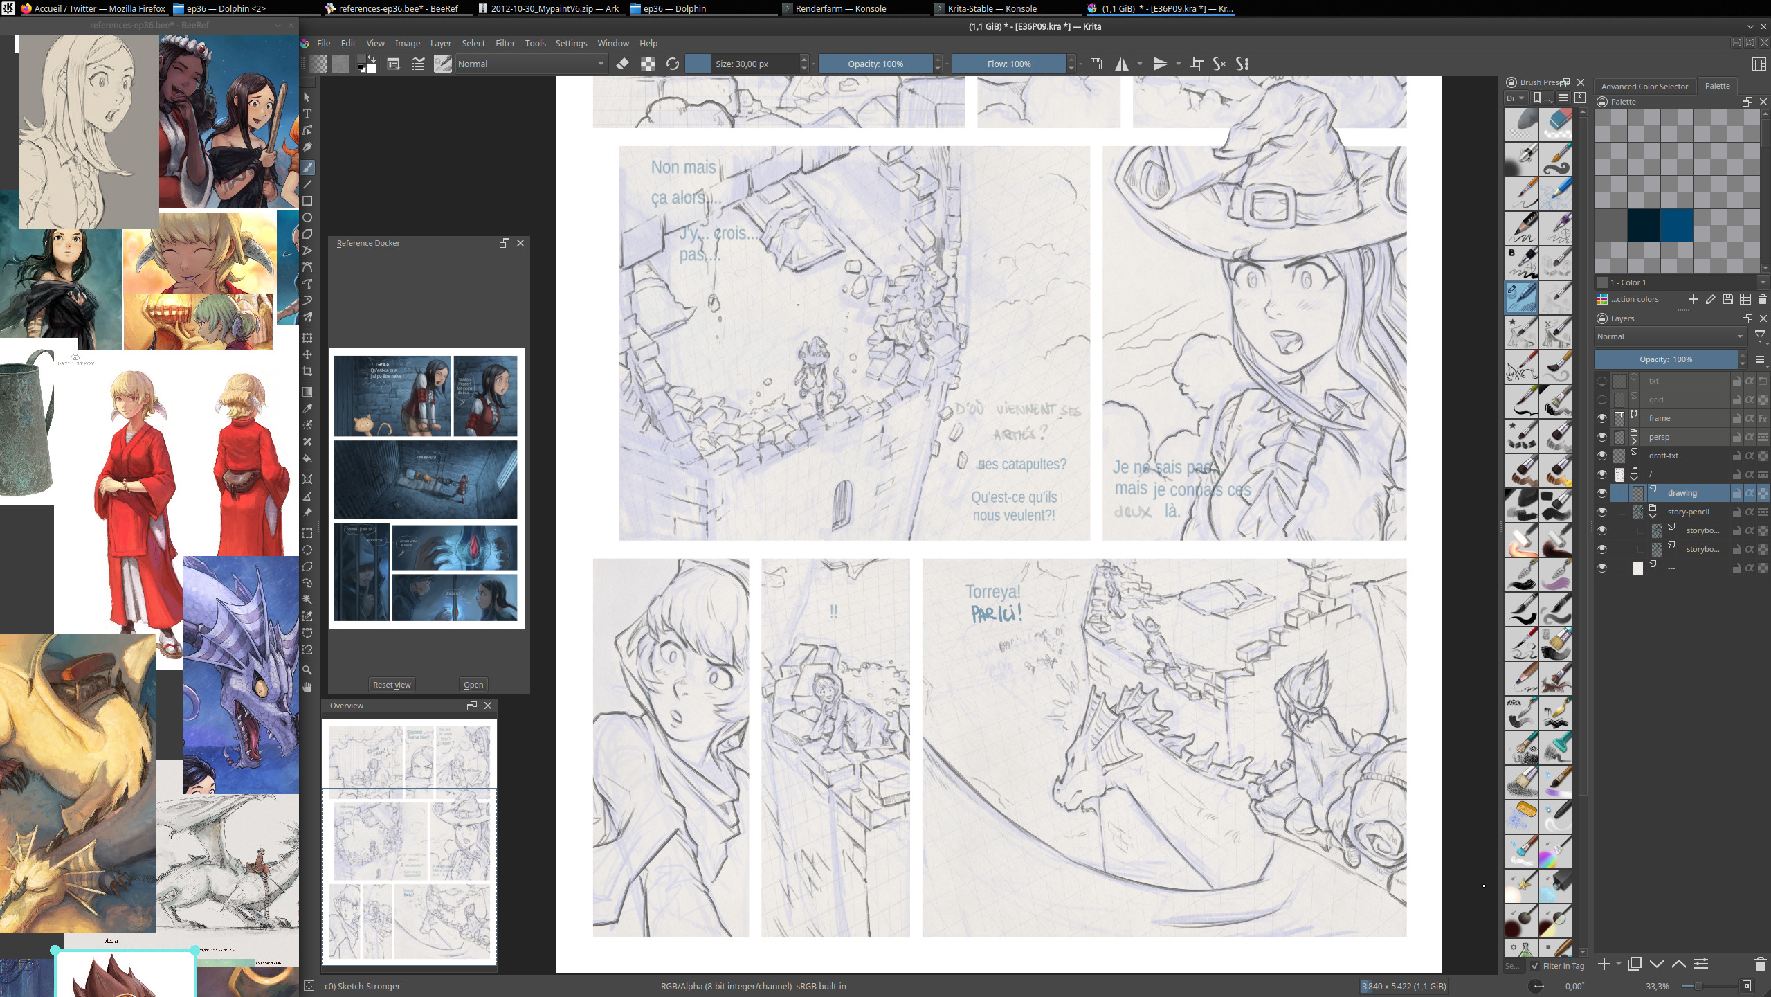Hide the drawing layer
This screenshot has width=1771, height=997.
click(x=1601, y=493)
